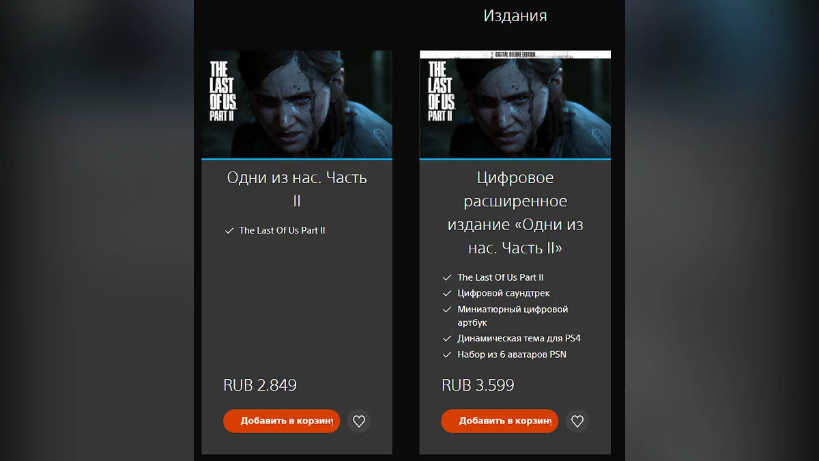Click The Last of Us logo on deluxe cover

(x=441, y=92)
